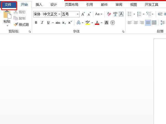Toggle subscript x₂

(x=64, y=23)
